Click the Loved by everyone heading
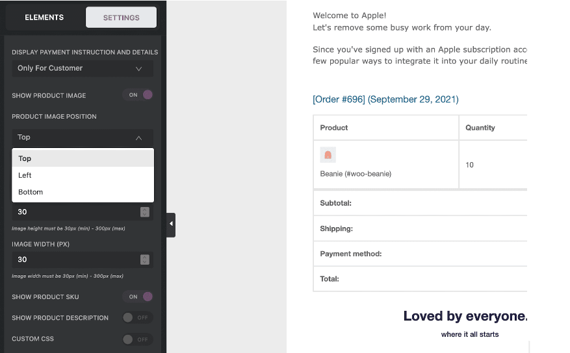Image resolution: width=570 pixels, height=353 pixels. pos(465,316)
